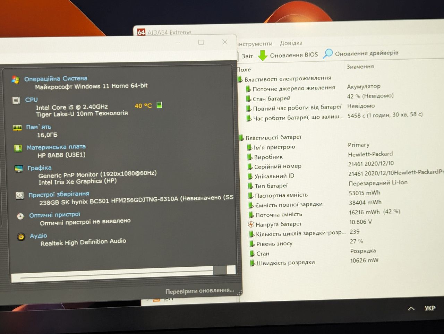Click the 10.806 V battery voltage value
Viewport: 444px width, 334px height.
point(361,222)
